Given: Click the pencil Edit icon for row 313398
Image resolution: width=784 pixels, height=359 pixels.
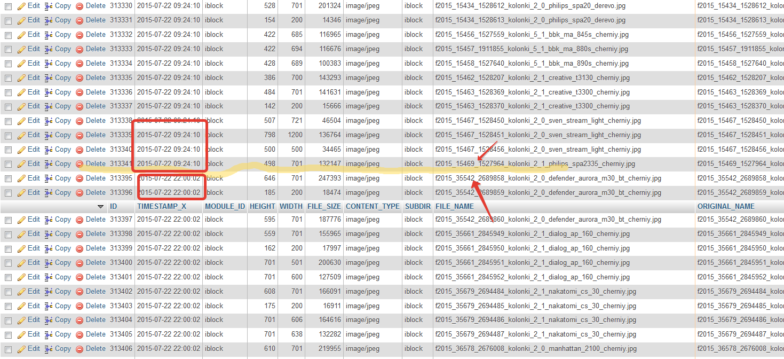Looking at the screenshot, I should pos(21,234).
